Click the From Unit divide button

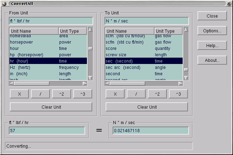pos(40,94)
